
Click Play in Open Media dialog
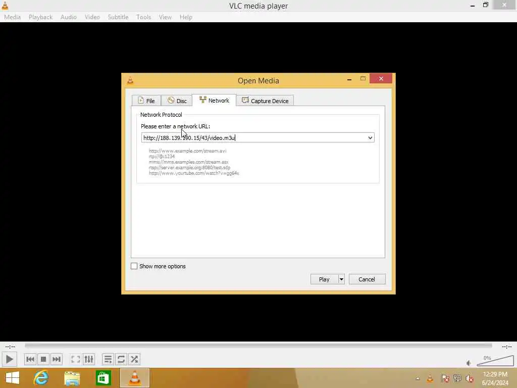click(x=324, y=279)
